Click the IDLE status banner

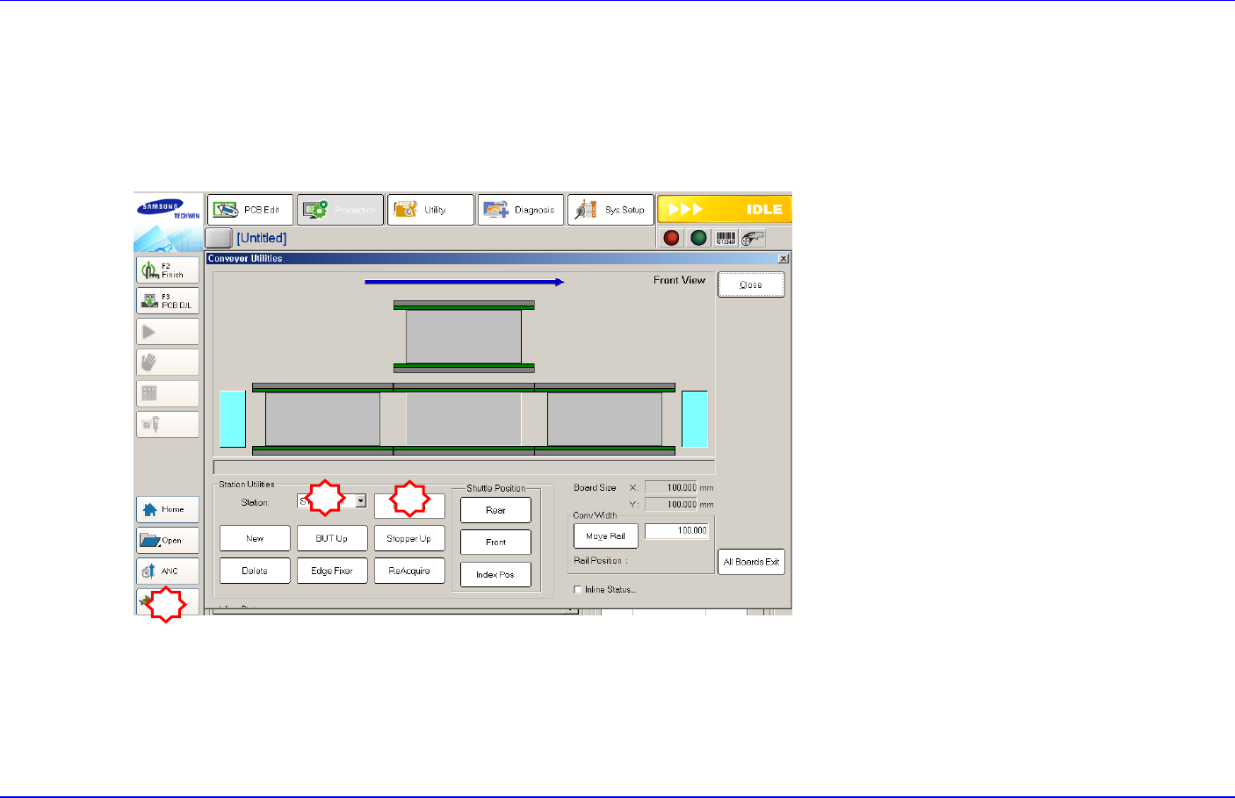(725, 210)
